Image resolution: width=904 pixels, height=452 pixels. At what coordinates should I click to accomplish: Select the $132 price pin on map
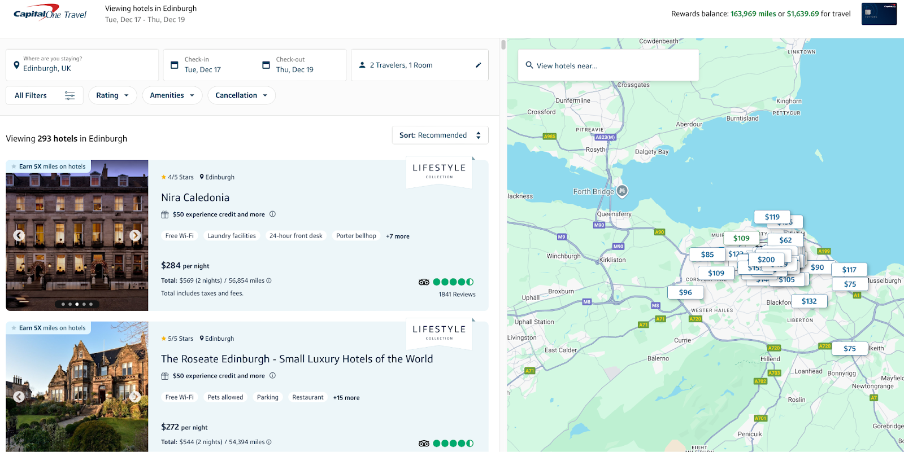tap(809, 301)
